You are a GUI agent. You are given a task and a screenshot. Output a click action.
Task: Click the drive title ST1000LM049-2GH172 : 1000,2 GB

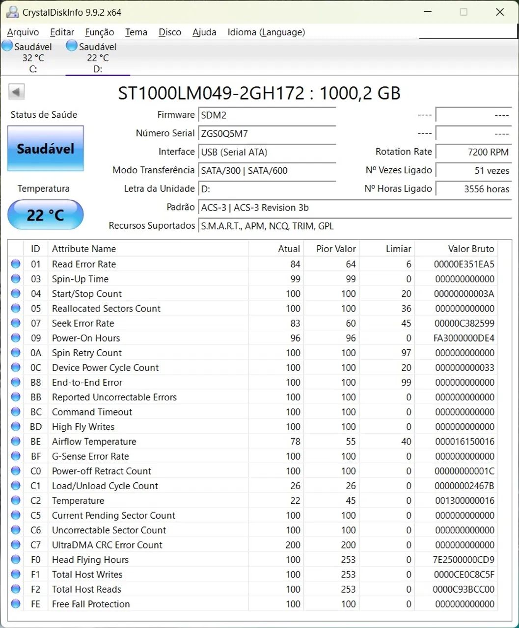pos(259,93)
